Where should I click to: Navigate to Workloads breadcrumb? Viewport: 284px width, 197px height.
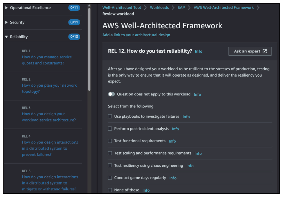(x=159, y=7)
